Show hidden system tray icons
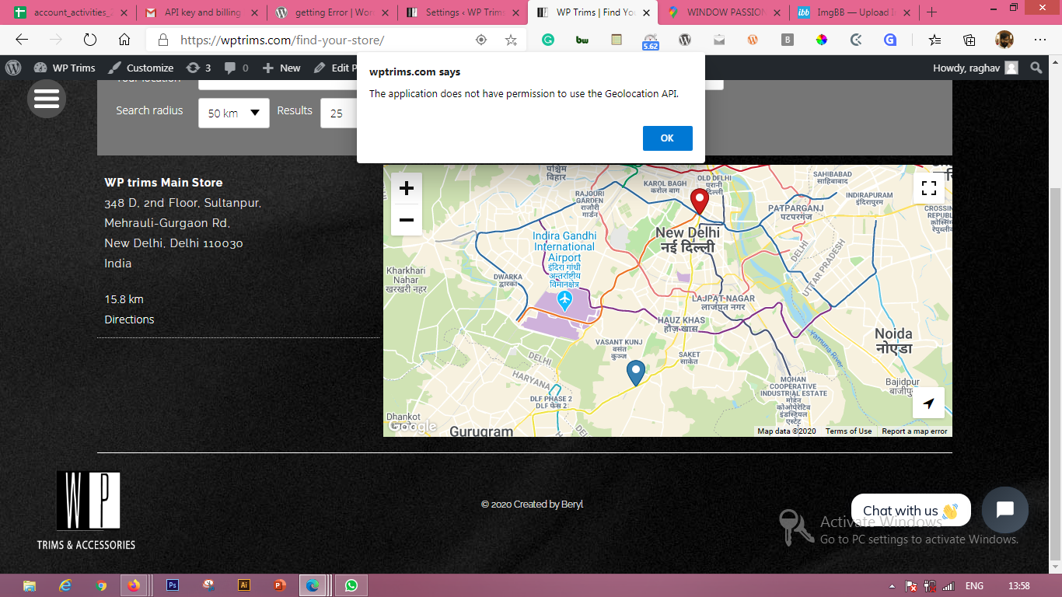Image resolution: width=1062 pixels, height=597 pixels. (892, 586)
